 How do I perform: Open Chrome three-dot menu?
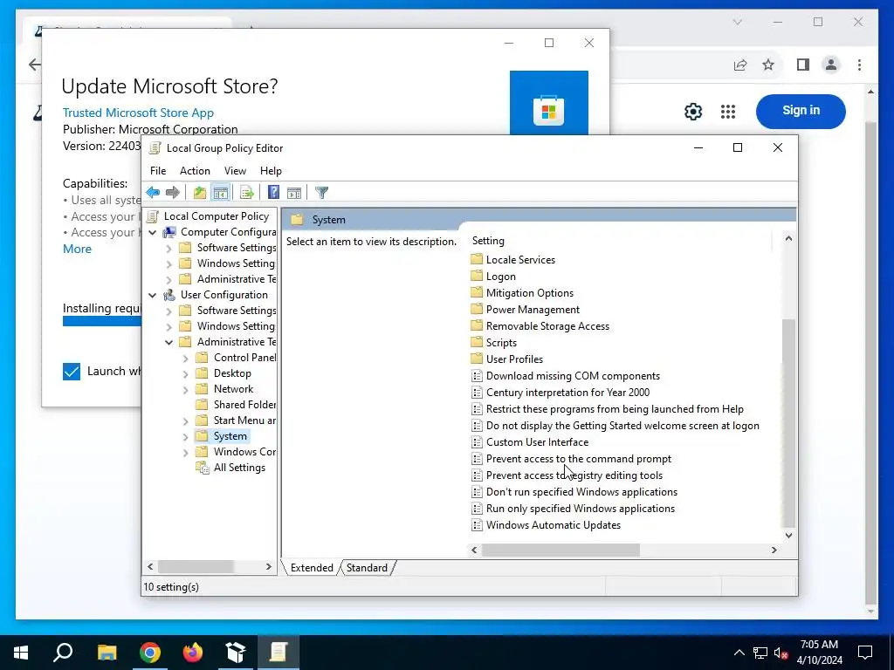click(859, 65)
